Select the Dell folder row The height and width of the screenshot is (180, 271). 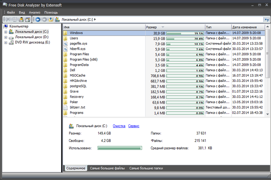[x=164, y=70]
